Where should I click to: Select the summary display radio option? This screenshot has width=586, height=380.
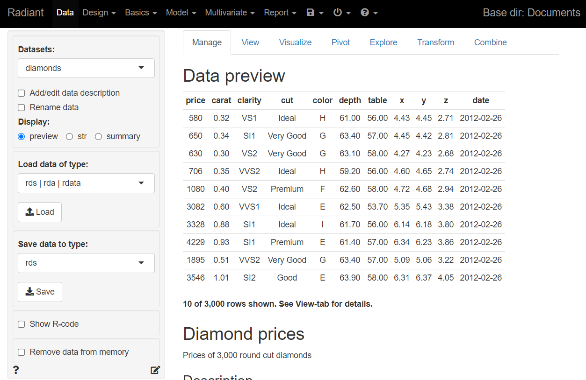click(x=98, y=137)
